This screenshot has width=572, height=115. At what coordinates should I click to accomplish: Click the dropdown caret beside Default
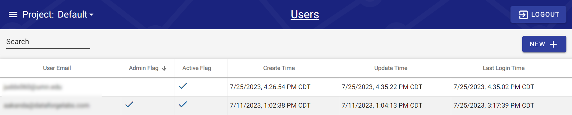pyautogui.click(x=91, y=15)
